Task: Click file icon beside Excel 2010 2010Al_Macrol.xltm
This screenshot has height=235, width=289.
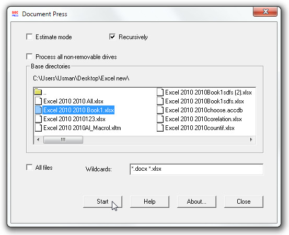Action: coord(38,127)
